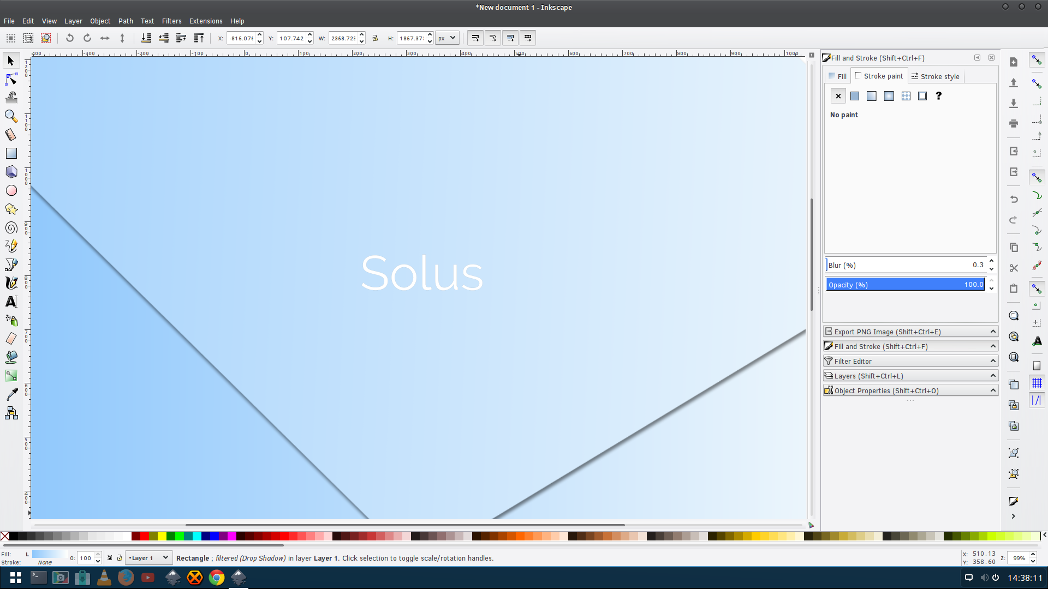Select the Measure ruler tool

pos(11,135)
